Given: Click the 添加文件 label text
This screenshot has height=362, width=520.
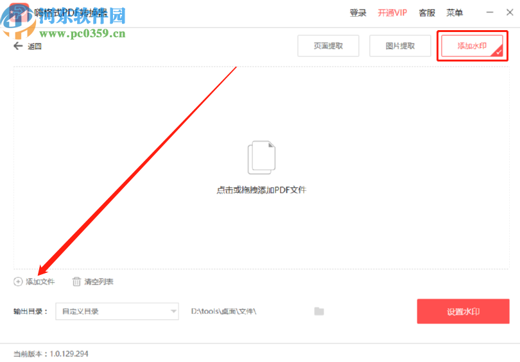Looking at the screenshot, I should click(40, 282).
